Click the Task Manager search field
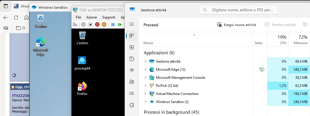 [x=238, y=10]
